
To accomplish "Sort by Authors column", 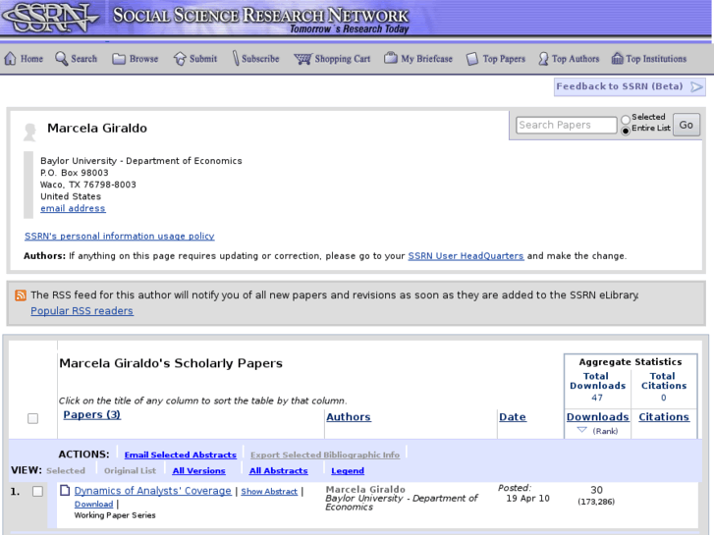I will pyautogui.click(x=349, y=416).
